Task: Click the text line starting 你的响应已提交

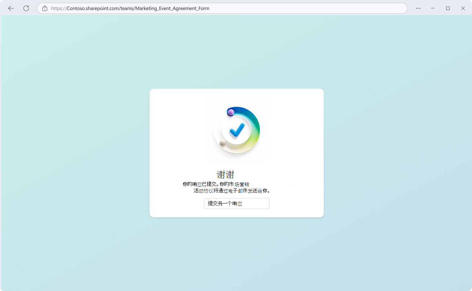Action: 216,184
